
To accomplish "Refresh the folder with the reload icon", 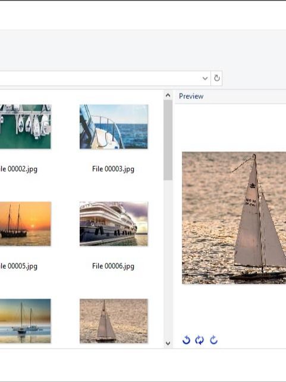I will (216, 78).
